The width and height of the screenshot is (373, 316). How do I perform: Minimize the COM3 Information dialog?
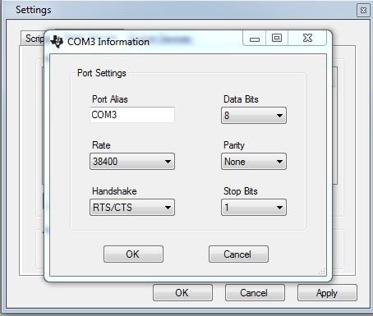point(255,38)
